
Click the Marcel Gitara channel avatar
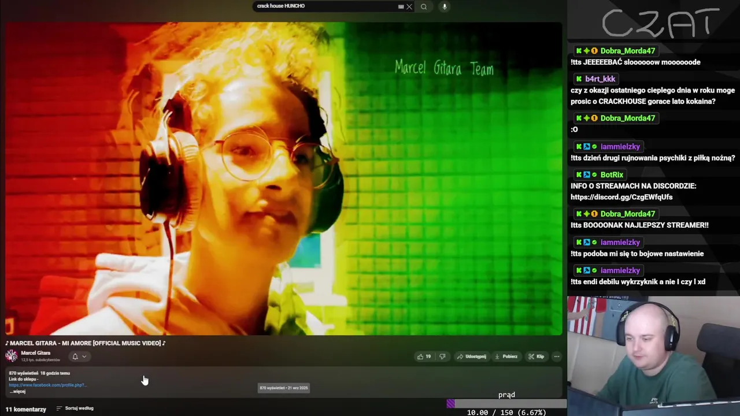click(x=12, y=356)
